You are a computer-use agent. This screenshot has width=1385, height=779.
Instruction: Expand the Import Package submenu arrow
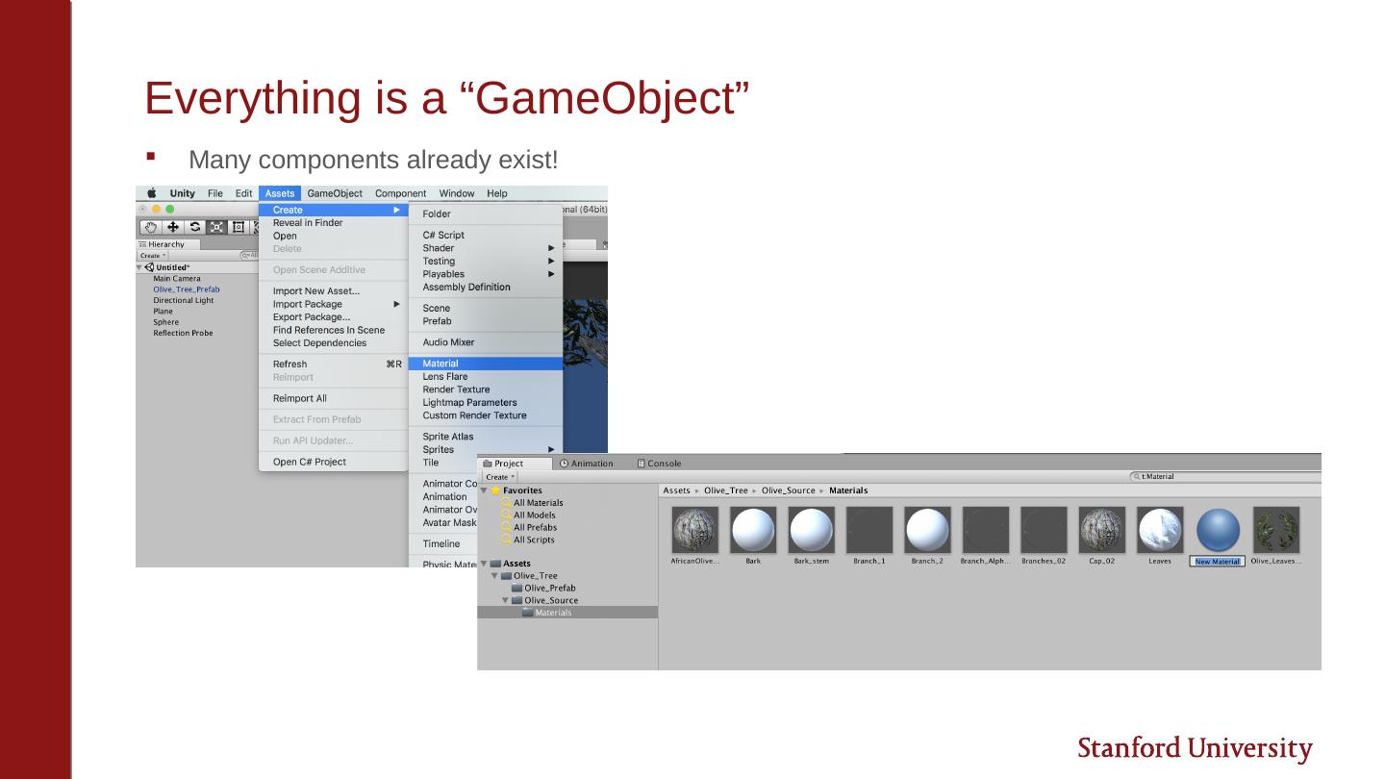[x=396, y=304]
